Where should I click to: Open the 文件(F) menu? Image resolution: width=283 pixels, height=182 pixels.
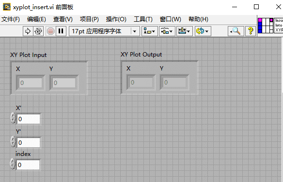tap(11, 19)
